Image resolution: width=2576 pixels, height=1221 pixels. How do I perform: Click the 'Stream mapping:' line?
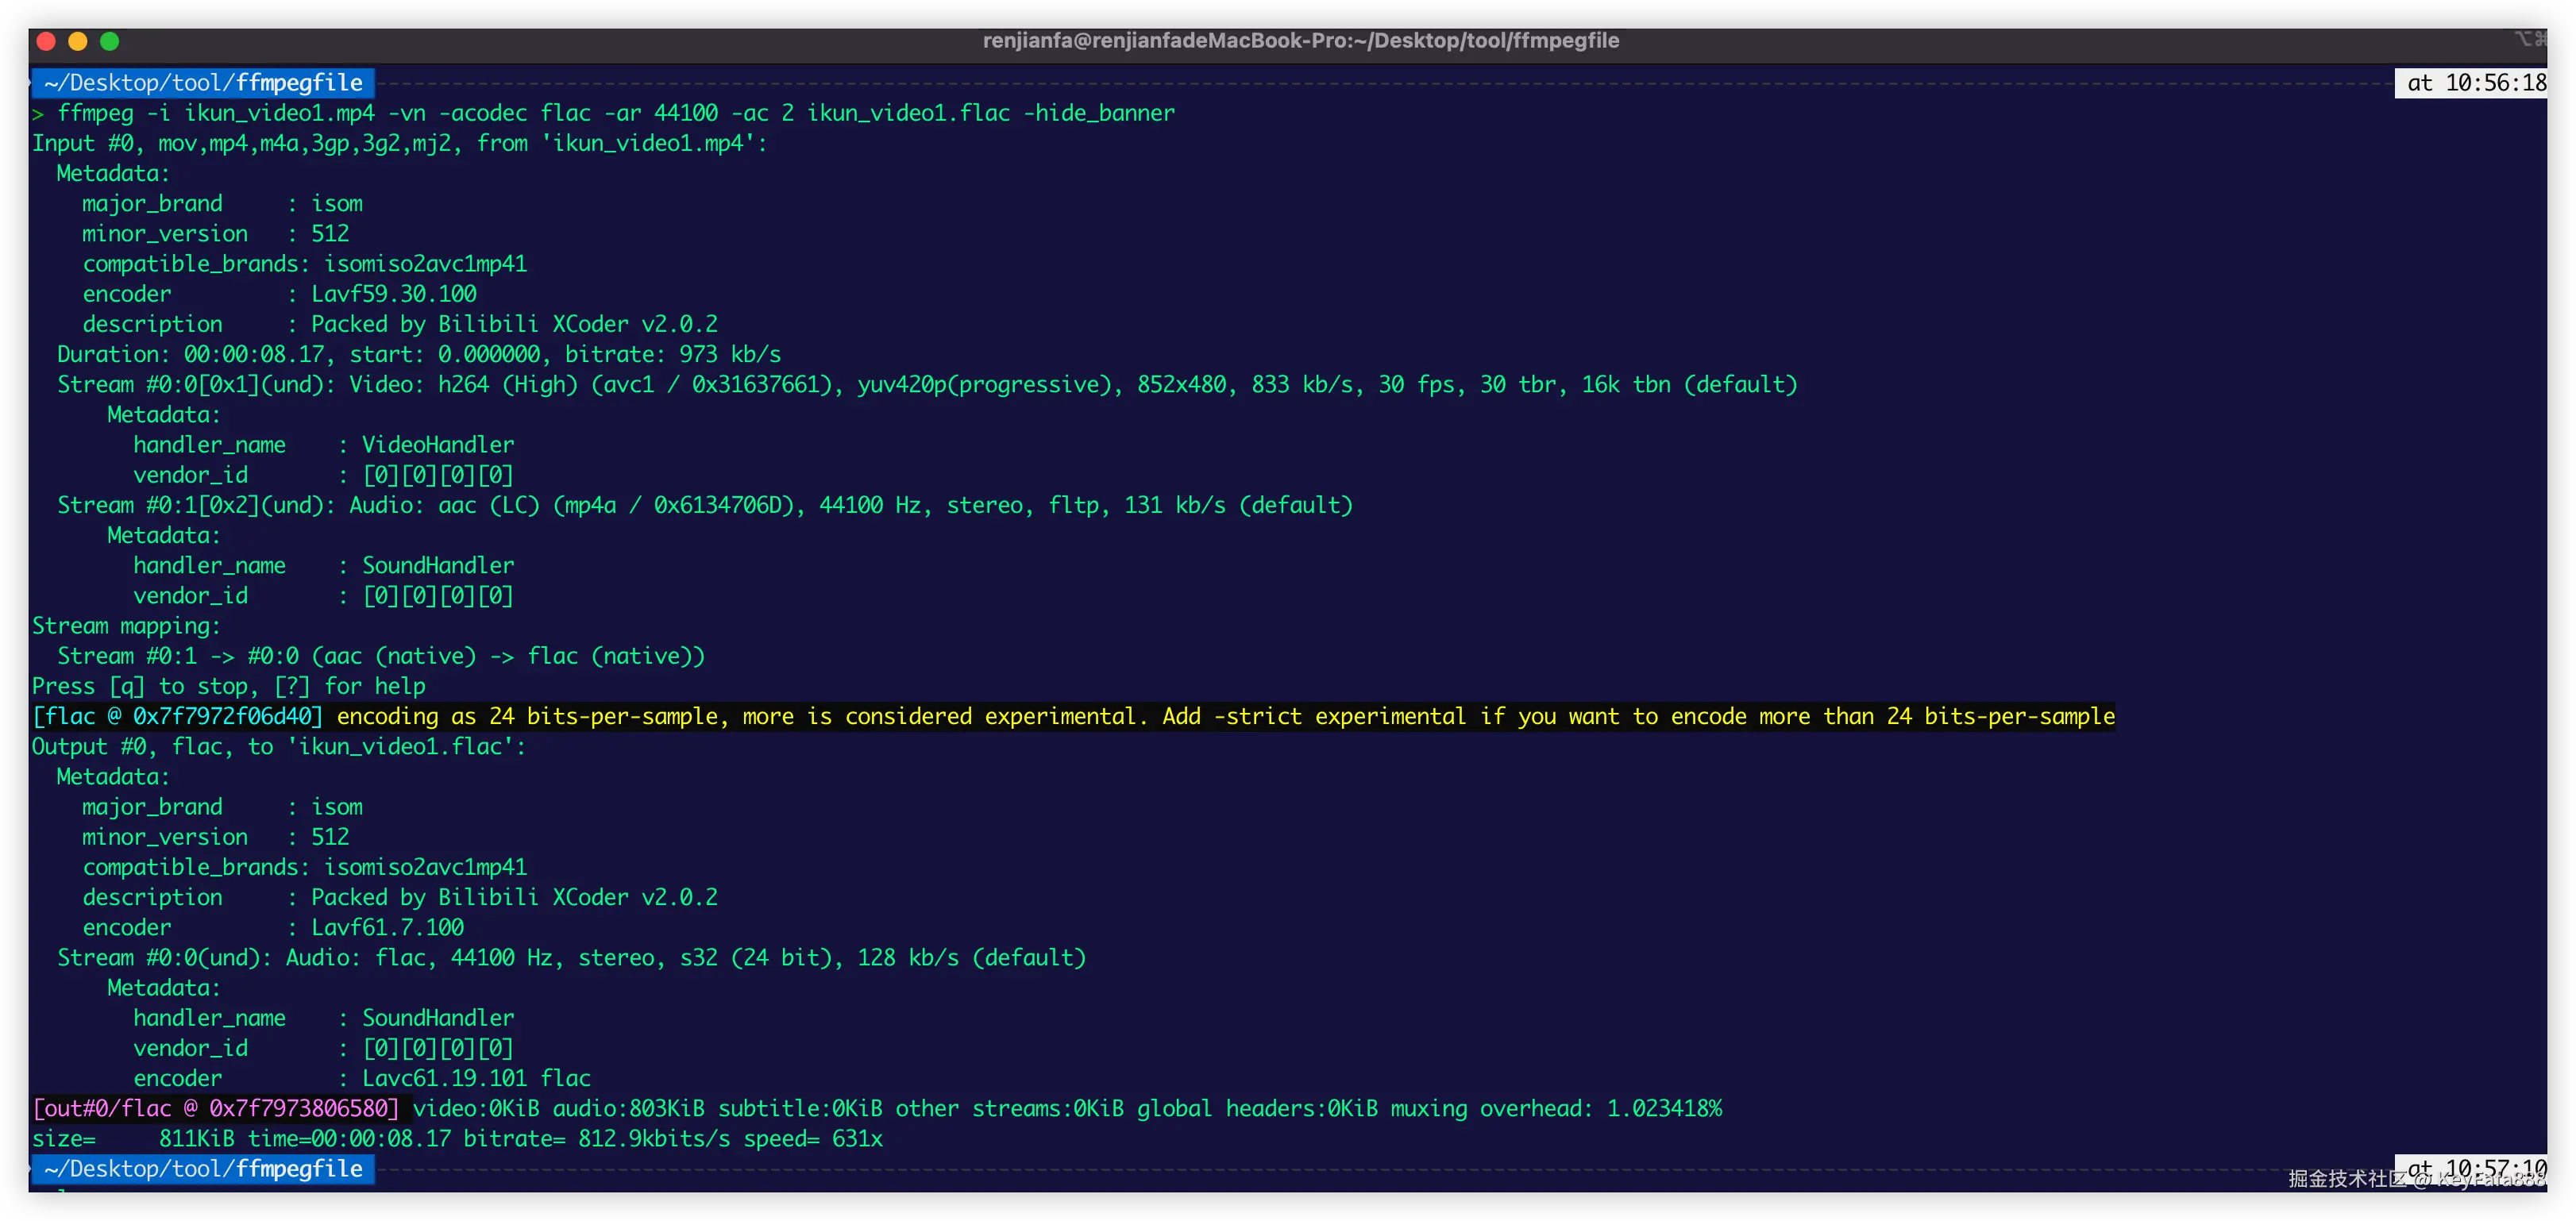(x=126, y=626)
